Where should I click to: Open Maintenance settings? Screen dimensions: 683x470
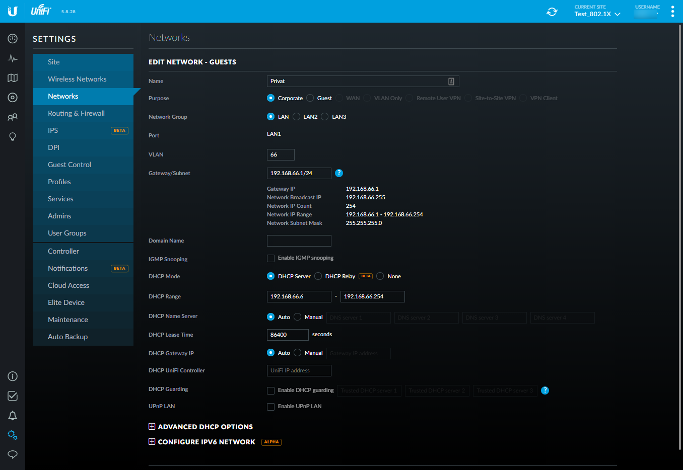83,320
